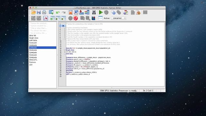Click the data values line '35 105 100 15'
The width and height of the screenshot is (206, 116).
pyautogui.click(x=71, y=52)
